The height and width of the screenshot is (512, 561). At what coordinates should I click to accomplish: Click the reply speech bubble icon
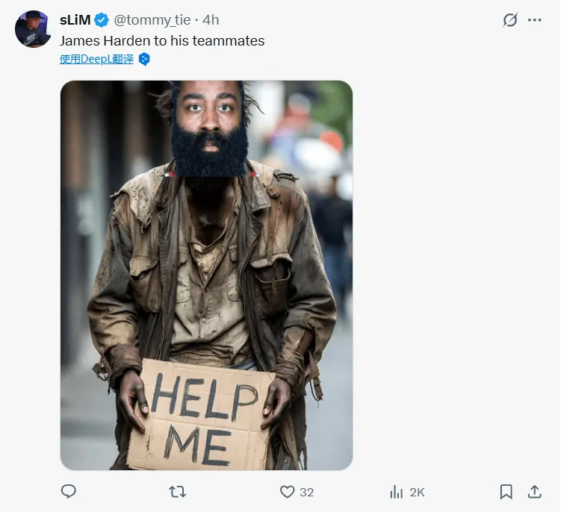pos(69,491)
